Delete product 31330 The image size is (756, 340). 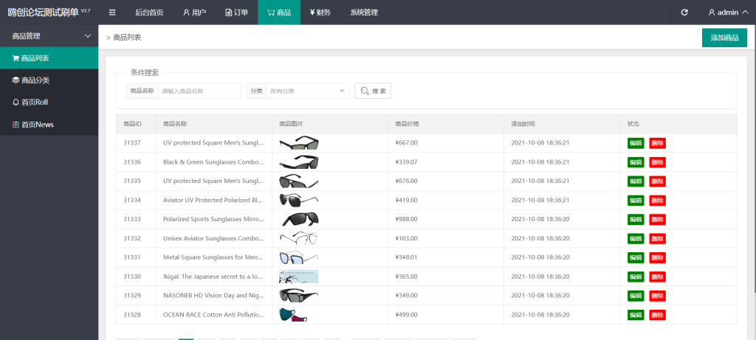click(x=657, y=277)
